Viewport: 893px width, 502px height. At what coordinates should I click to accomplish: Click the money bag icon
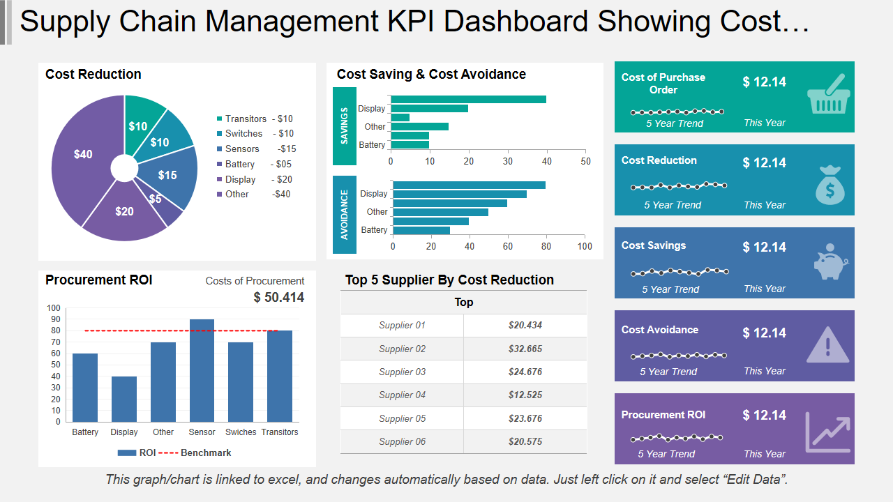[x=829, y=185]
